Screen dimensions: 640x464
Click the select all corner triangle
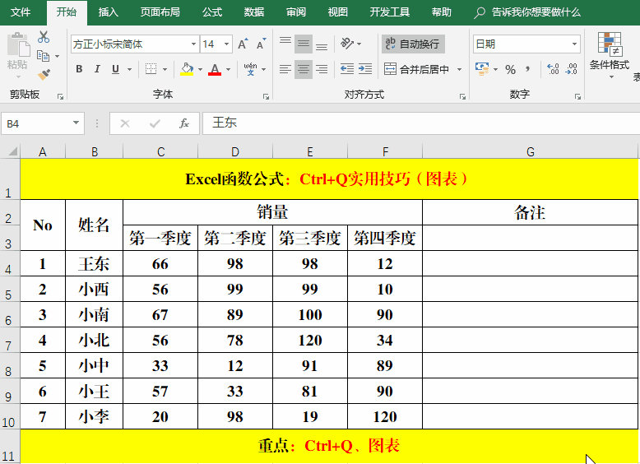pyautogui.click(x=12, y=152)
